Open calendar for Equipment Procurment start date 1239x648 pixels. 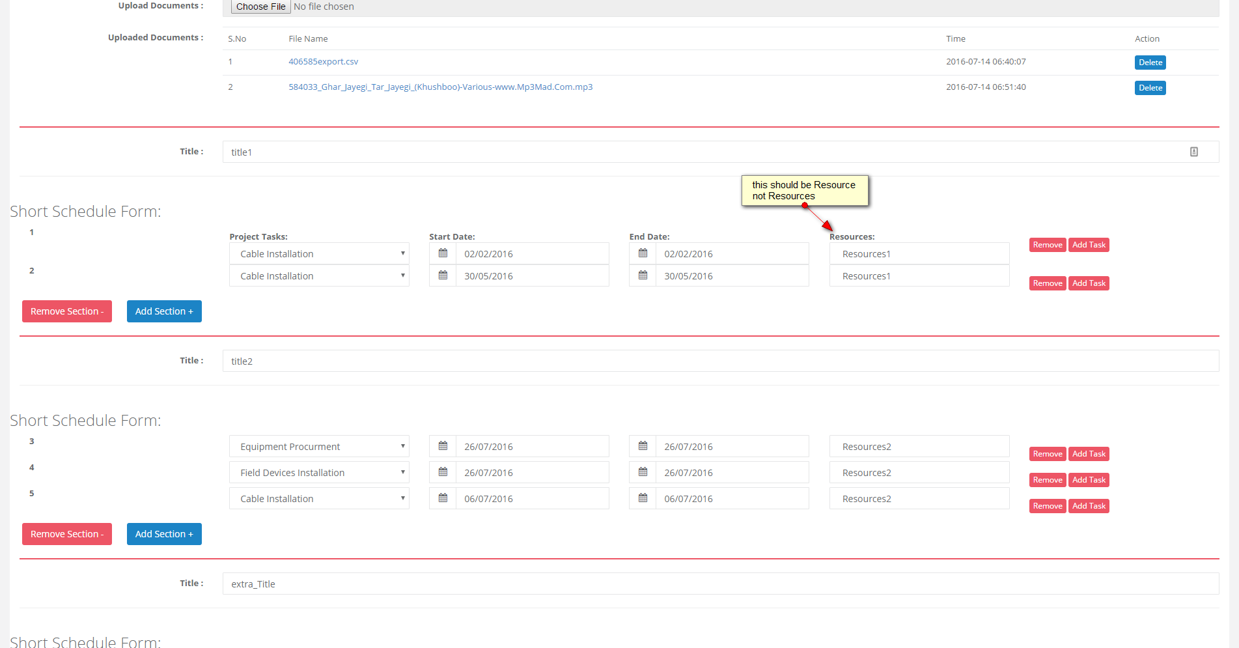tap(443, 446)
